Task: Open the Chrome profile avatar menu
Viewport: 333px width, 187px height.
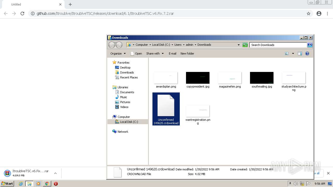Action: (x=319, y=14)
